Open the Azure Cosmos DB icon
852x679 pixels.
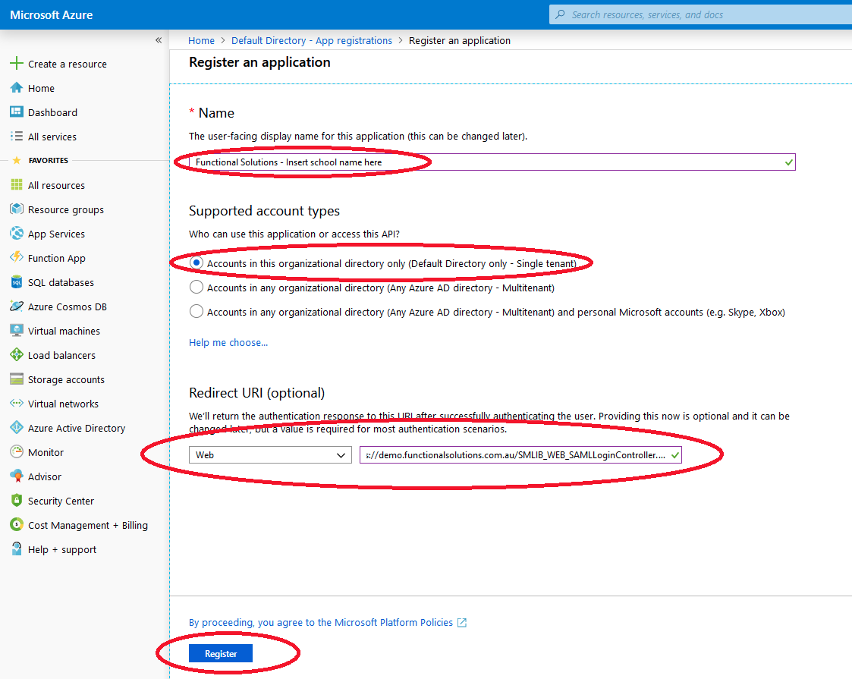click(17, 306)
